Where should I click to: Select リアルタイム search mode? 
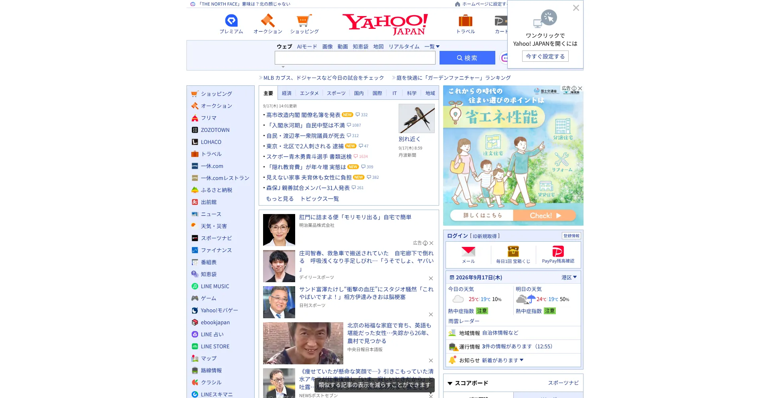(x=404, y=46)
